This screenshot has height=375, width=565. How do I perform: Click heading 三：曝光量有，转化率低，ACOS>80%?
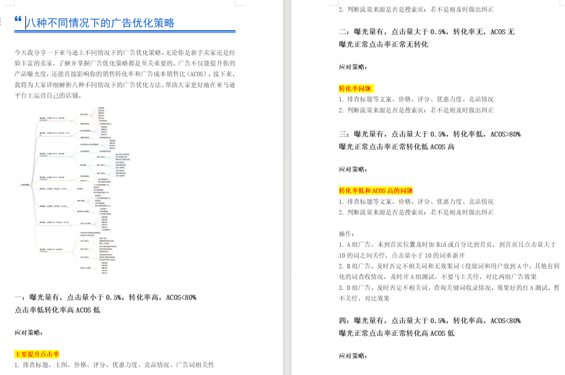(430, 134)
